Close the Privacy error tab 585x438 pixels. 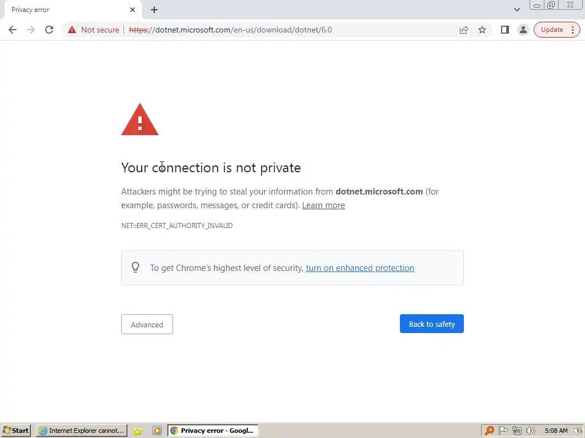point(133,10)
